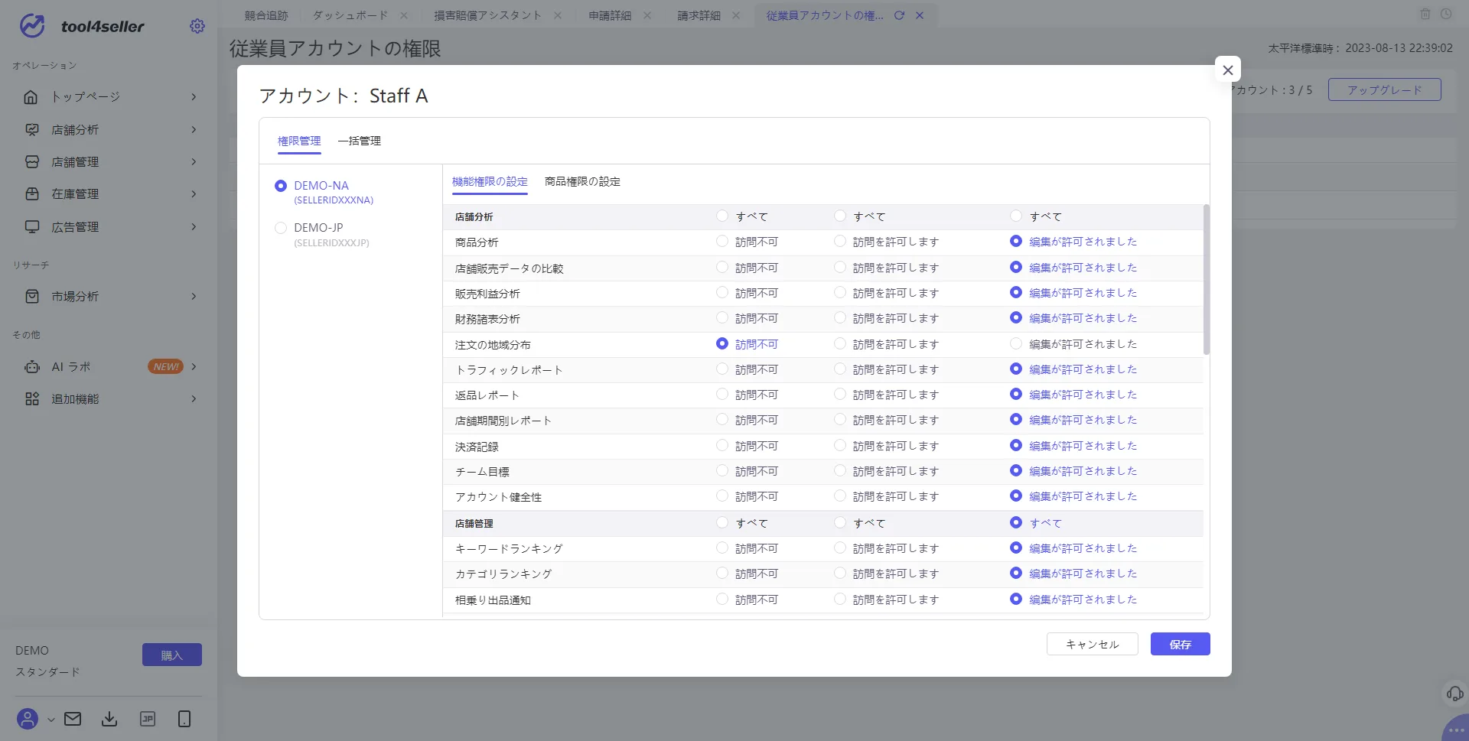Open the user profile avatar icon
This screenshot has height=741, width=1469.
pos(28,719)
